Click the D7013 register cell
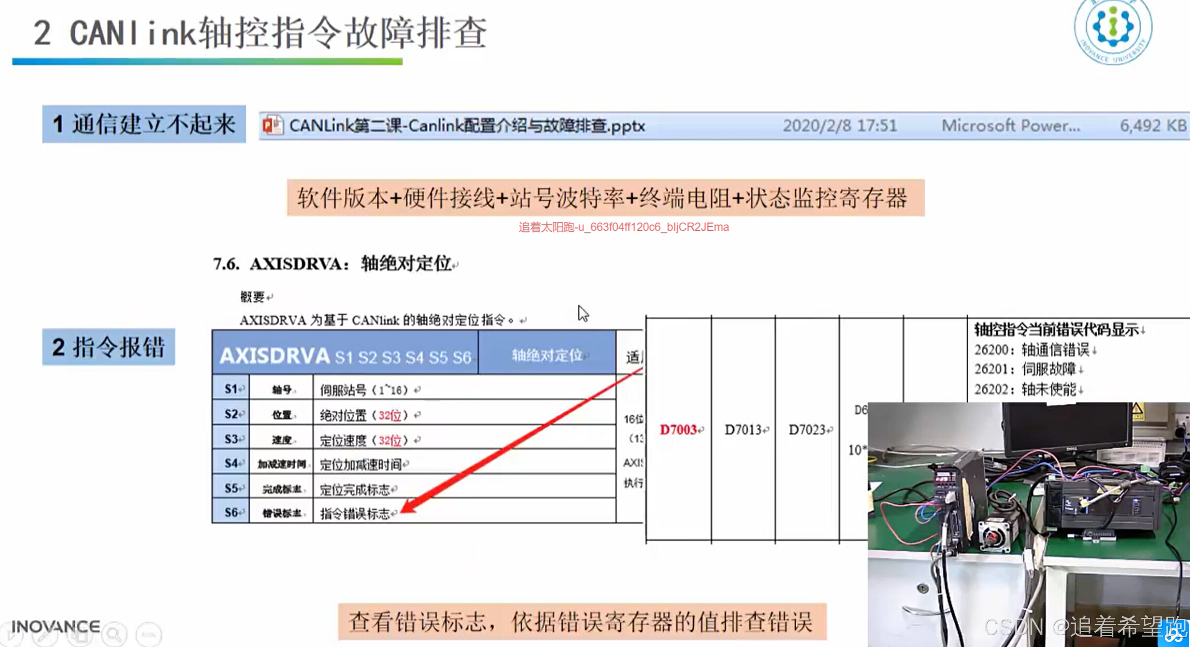Viewport: 1190px width, 647px height. (x=744, y=429)
